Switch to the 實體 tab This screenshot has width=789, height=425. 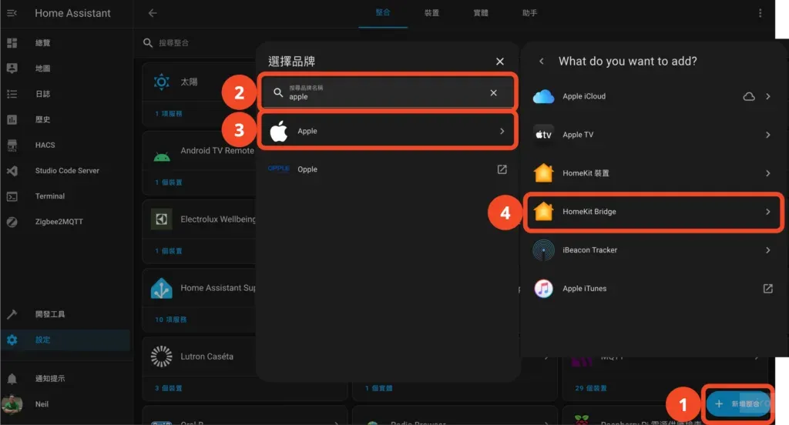(x=481, y=13)
